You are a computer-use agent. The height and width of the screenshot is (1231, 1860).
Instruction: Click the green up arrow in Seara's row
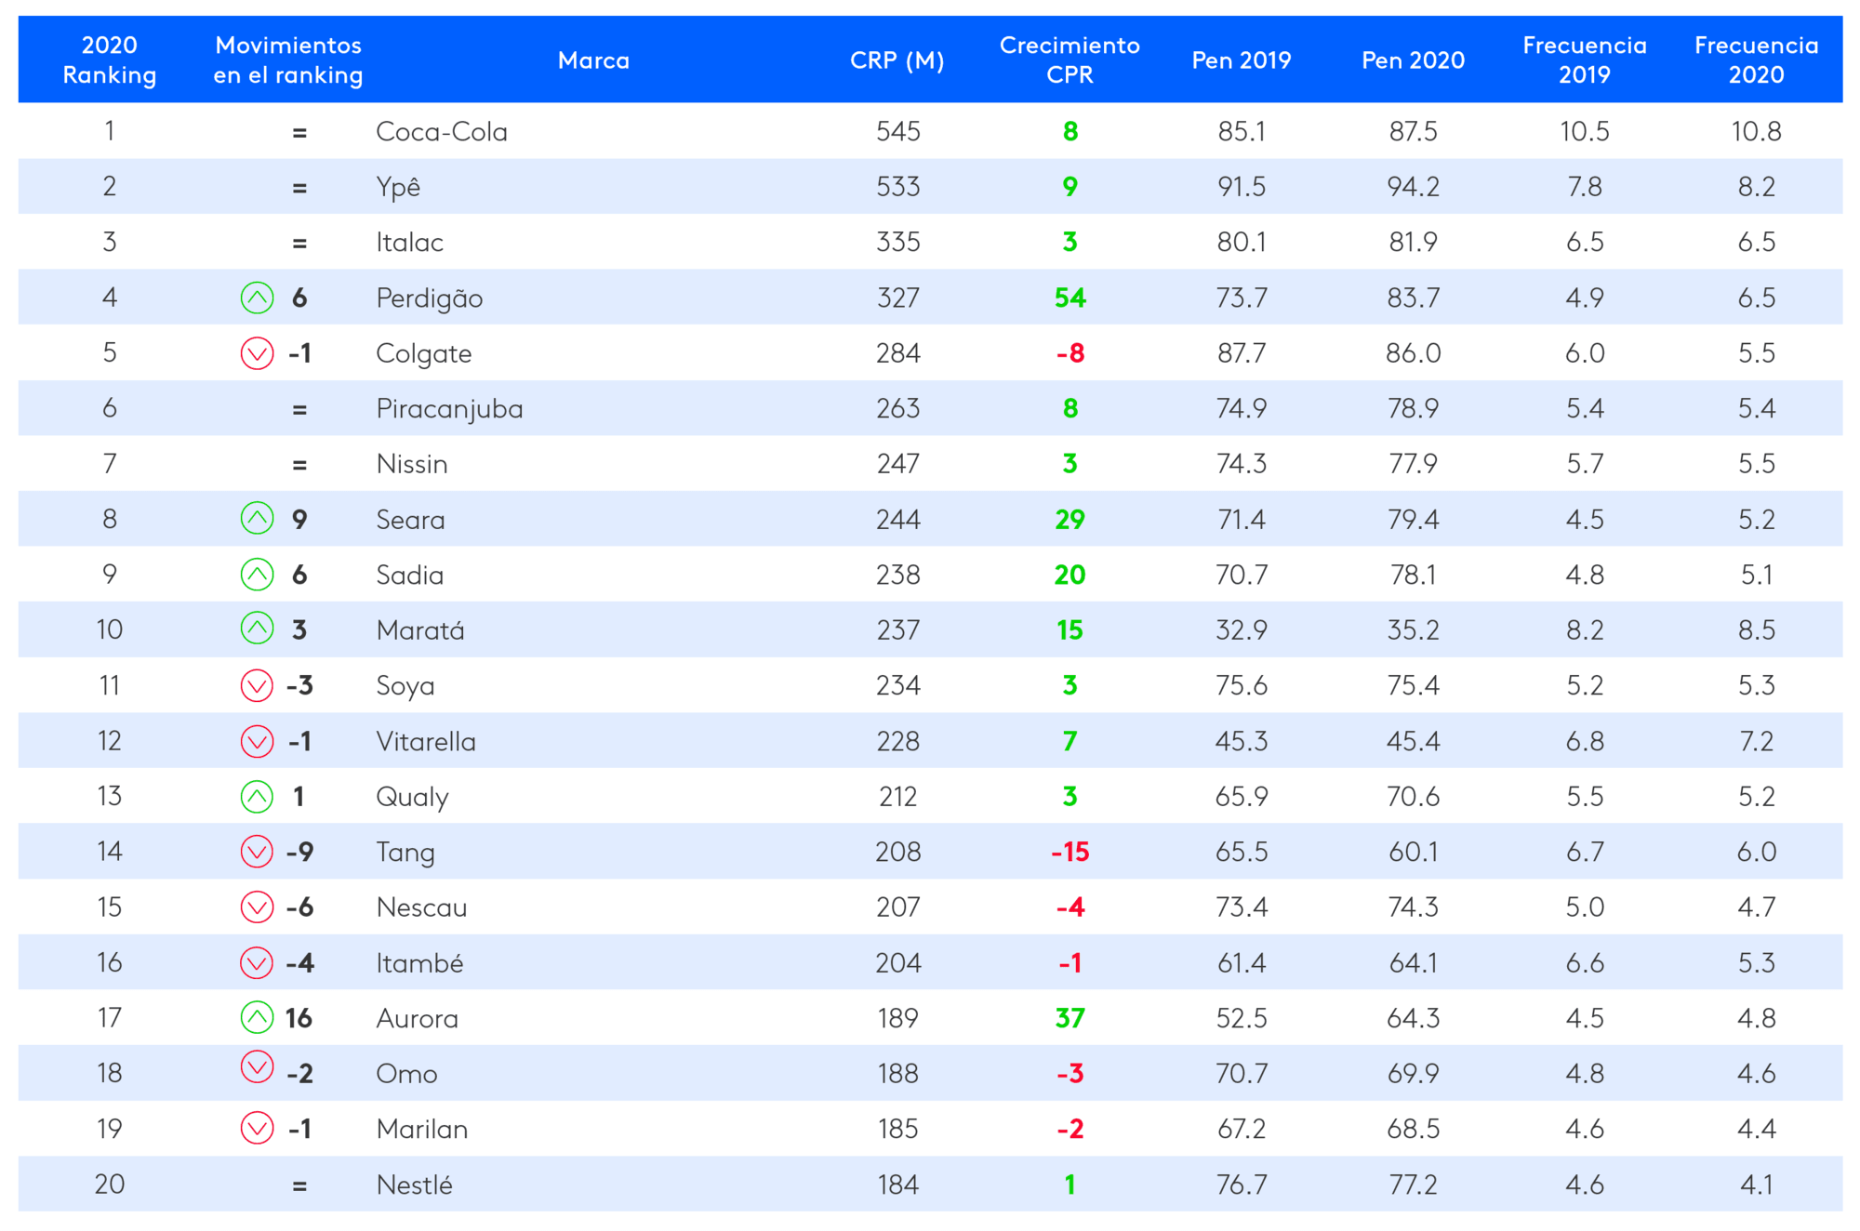[x=257, y=519]
